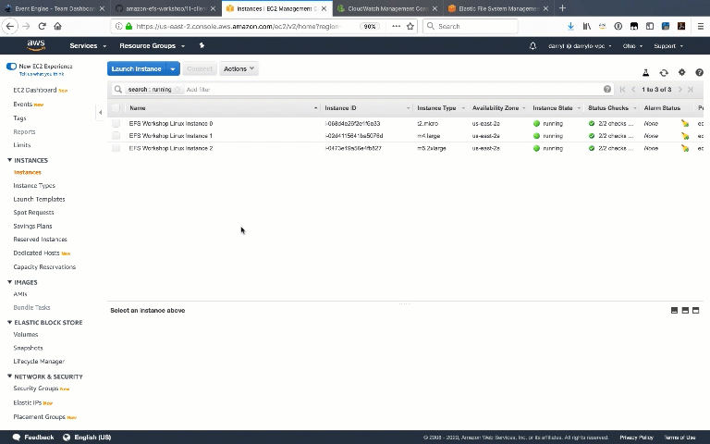The height and width of the screenshot is (444, 710).
Task: Click alarm icon for Linux Instance 2
Action: (685, 148)
